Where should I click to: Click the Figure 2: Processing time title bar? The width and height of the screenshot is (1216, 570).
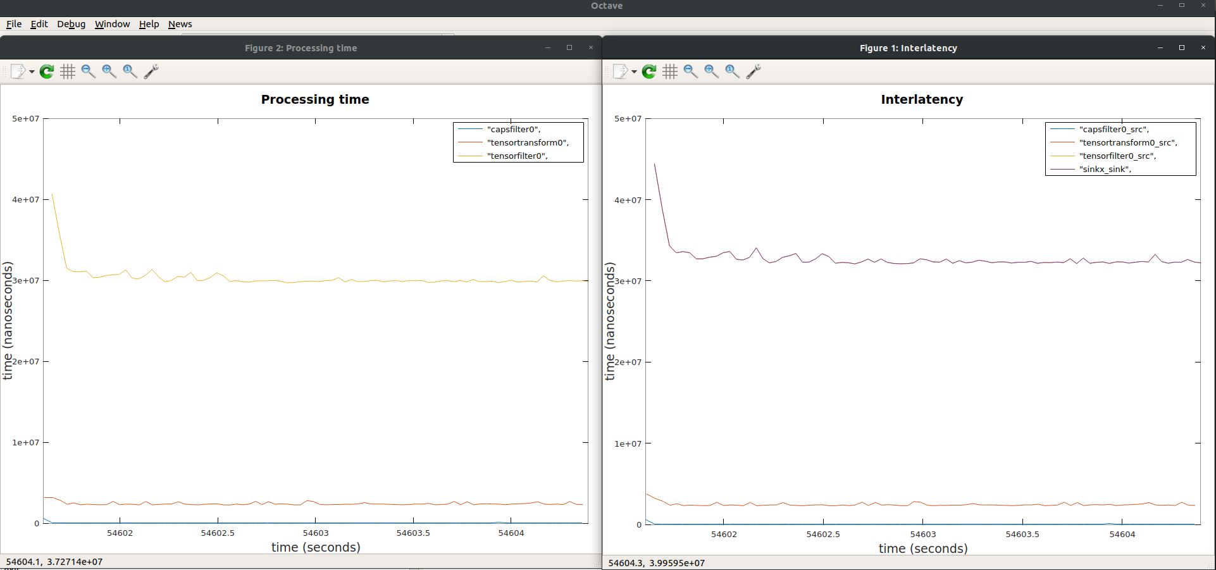301,48
